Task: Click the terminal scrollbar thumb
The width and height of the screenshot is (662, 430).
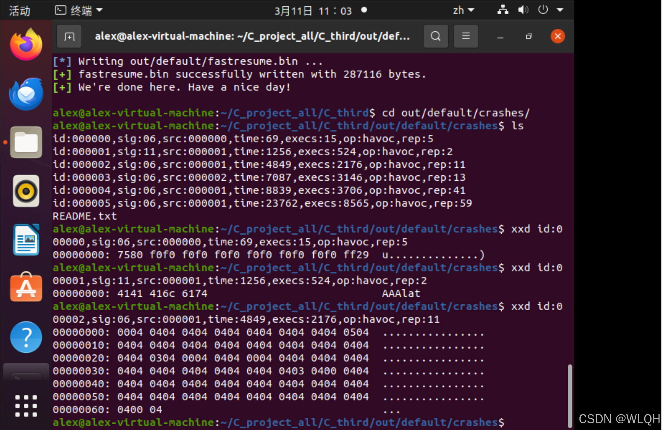Action: point(570,396)
